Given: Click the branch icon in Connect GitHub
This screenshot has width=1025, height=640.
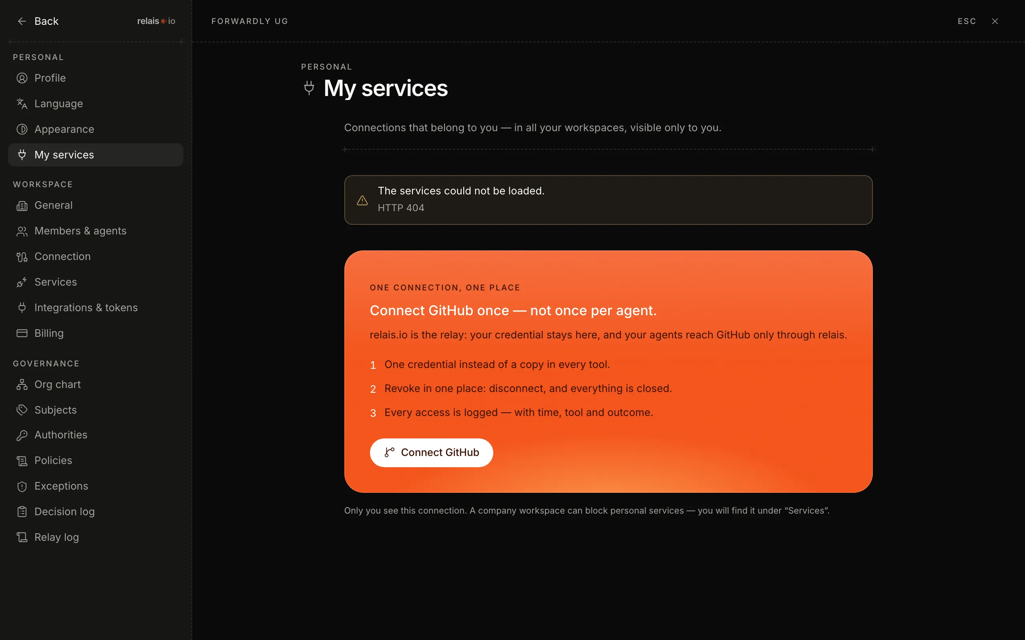Looking at the screenshot, I should pos(389,452).
